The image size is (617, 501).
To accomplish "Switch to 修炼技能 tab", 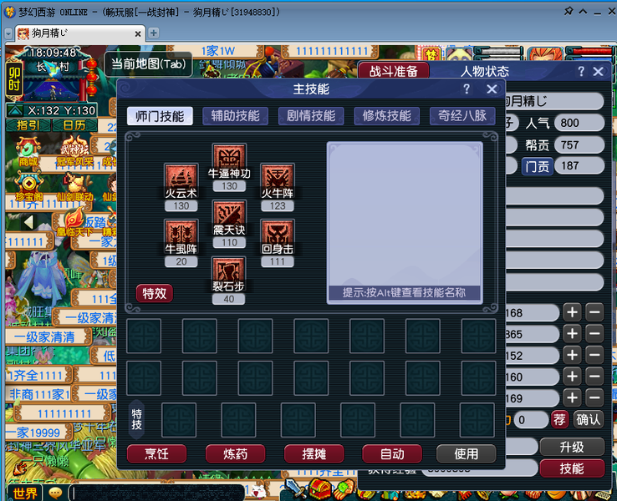I will click(386, 116).
